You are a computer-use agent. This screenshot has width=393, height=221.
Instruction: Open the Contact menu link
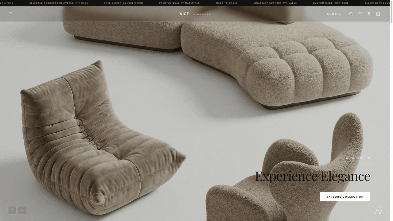(x=335, y=14)
